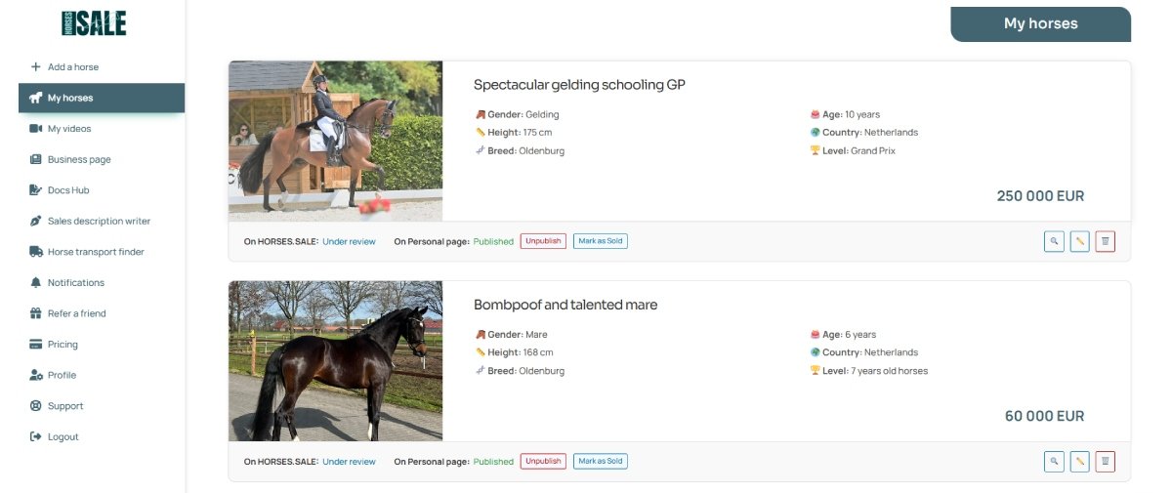Image resolution: width=1172 pixels, height=493 pixels.
Task: Mark the Spectacular gelding as Sold
Action: coord(600,241)
